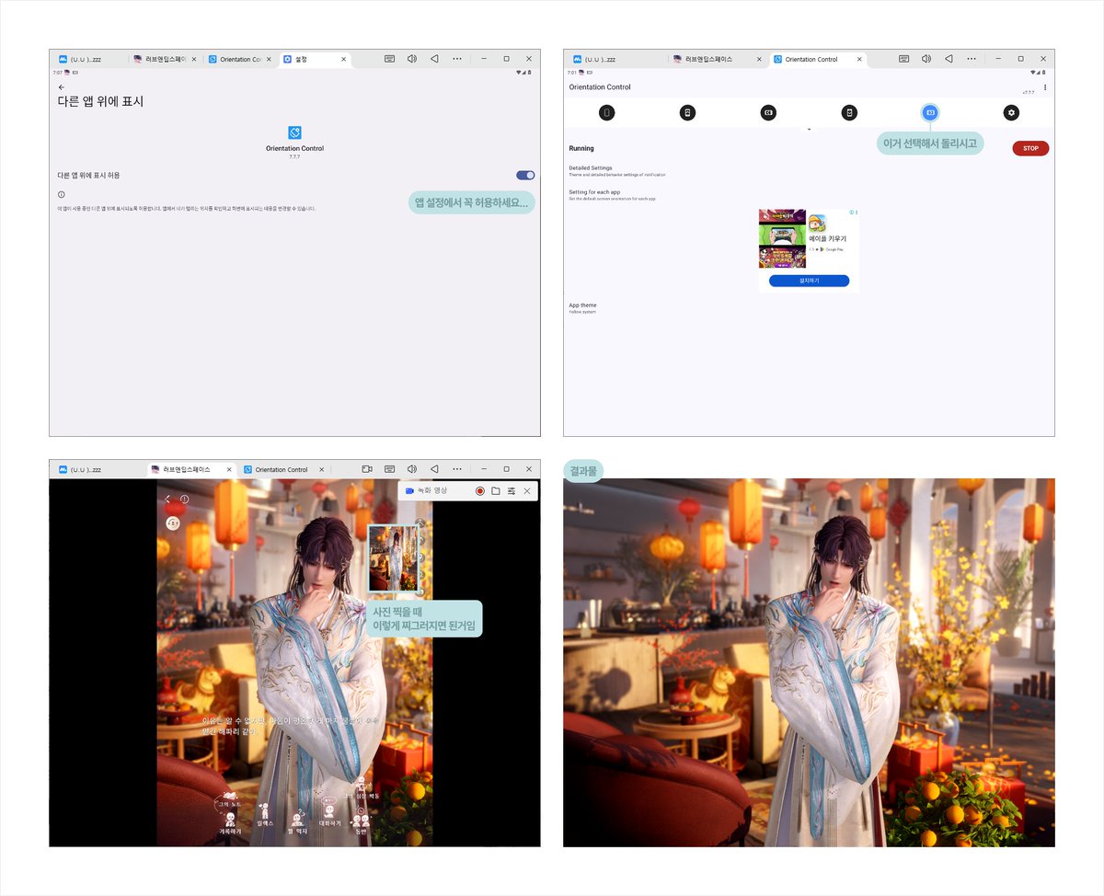Open recording settings sliders icon
Viewport: 1104px width, 896px height.
[512, 491]
